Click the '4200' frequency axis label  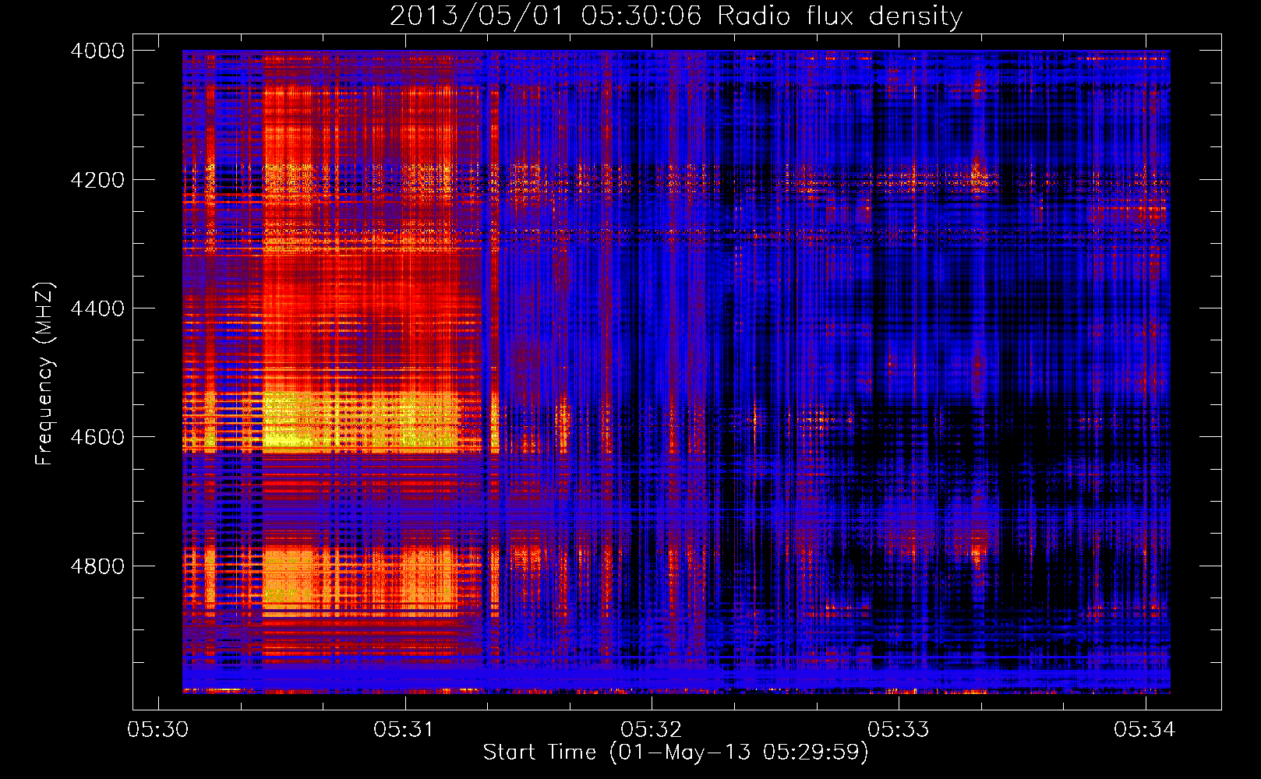tap(97, 180)
